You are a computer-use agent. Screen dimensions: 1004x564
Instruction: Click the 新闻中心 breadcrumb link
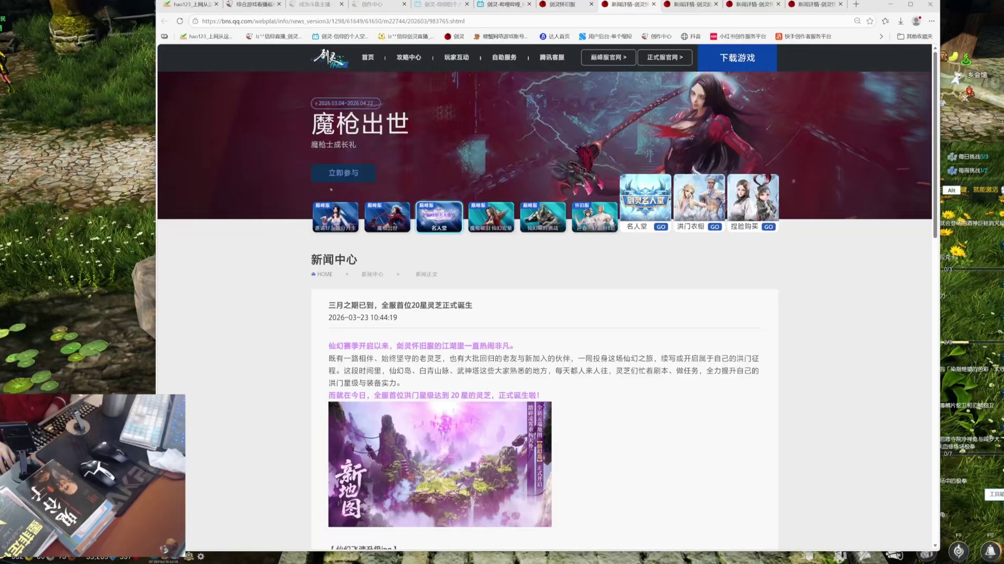point(372,274)
